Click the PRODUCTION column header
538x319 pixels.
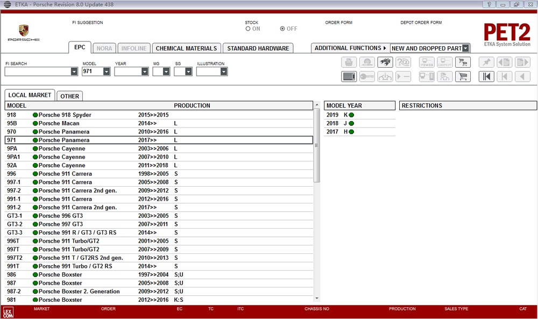point(192,105)
